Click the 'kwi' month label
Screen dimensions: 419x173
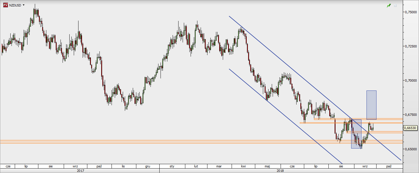[243, 166]
